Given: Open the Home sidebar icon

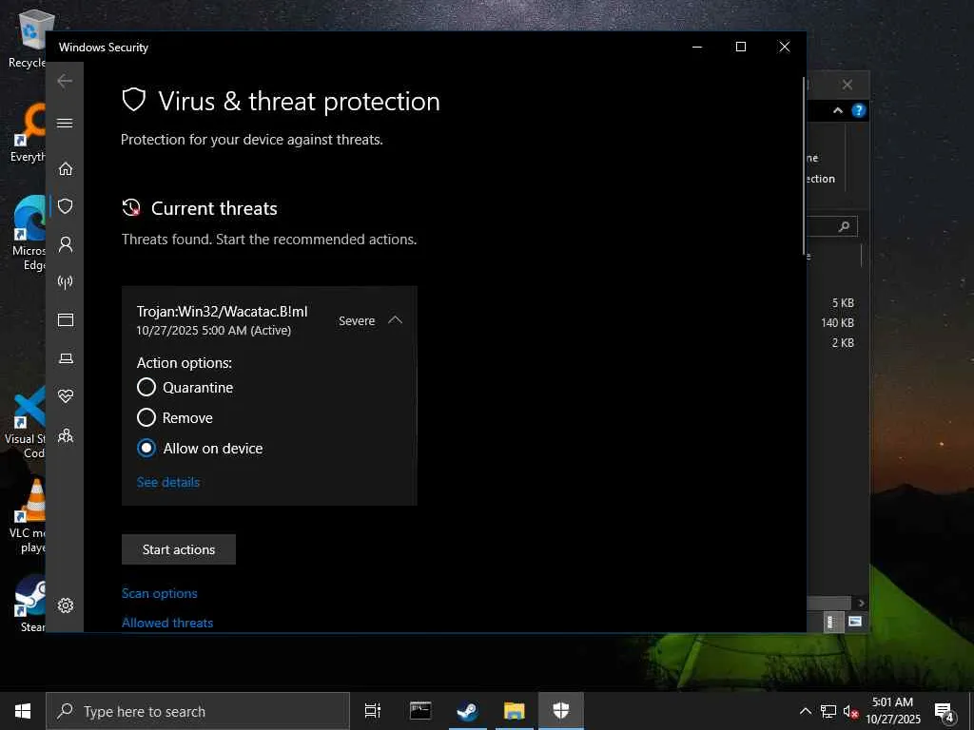Looking at the screenshot, I should pyautogui.click(x=66, y=169).
